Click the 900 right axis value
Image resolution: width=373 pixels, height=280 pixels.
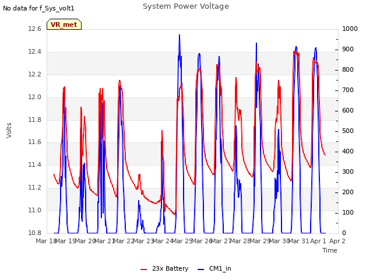coord(348,50)
